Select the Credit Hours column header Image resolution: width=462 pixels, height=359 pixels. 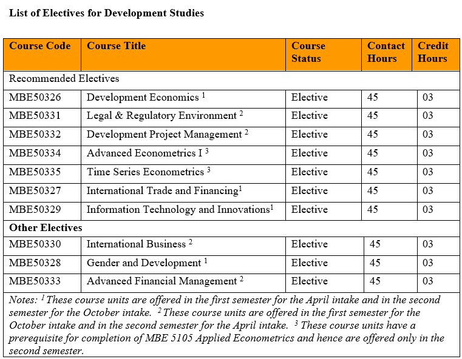point(433,52)
